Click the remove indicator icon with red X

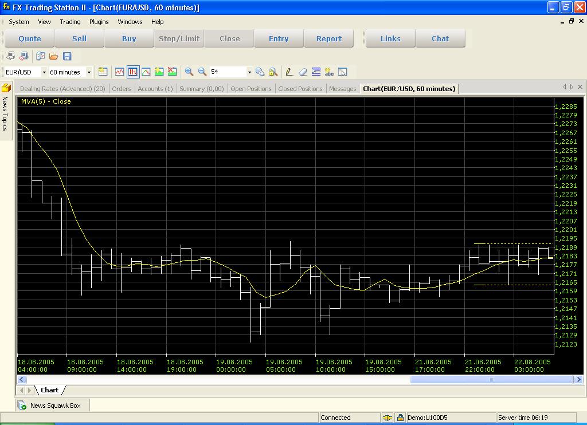(172, 72)
